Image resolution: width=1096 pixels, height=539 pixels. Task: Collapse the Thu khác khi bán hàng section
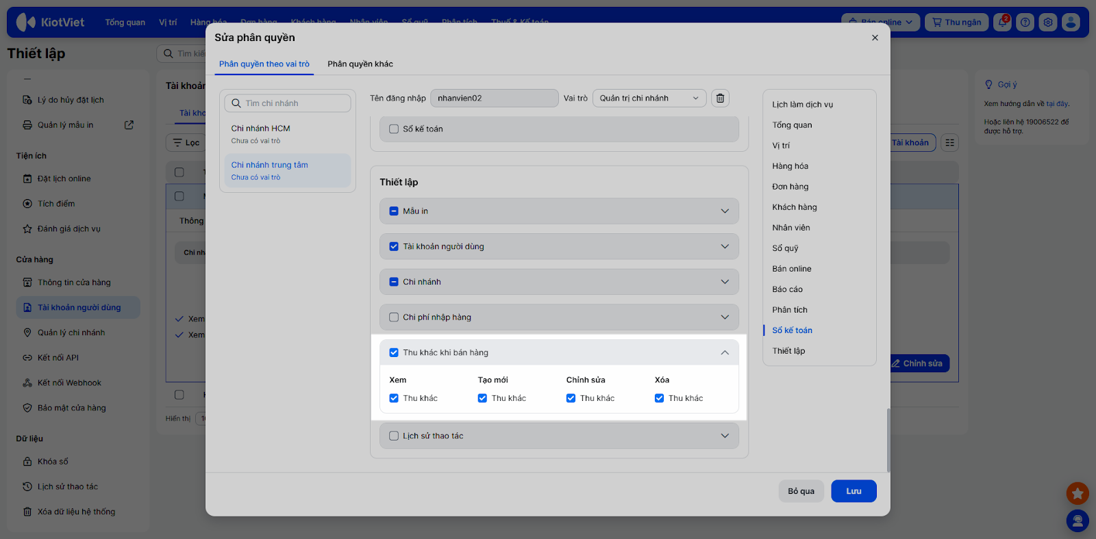tap(725, 353)
